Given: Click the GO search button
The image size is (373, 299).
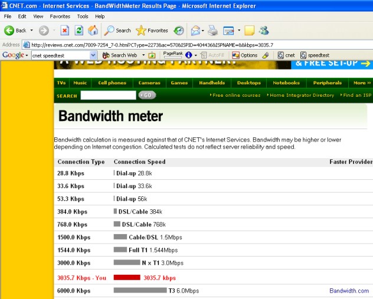Looking at the screenshot, I should pyautogui.click(x=147, y=95).
